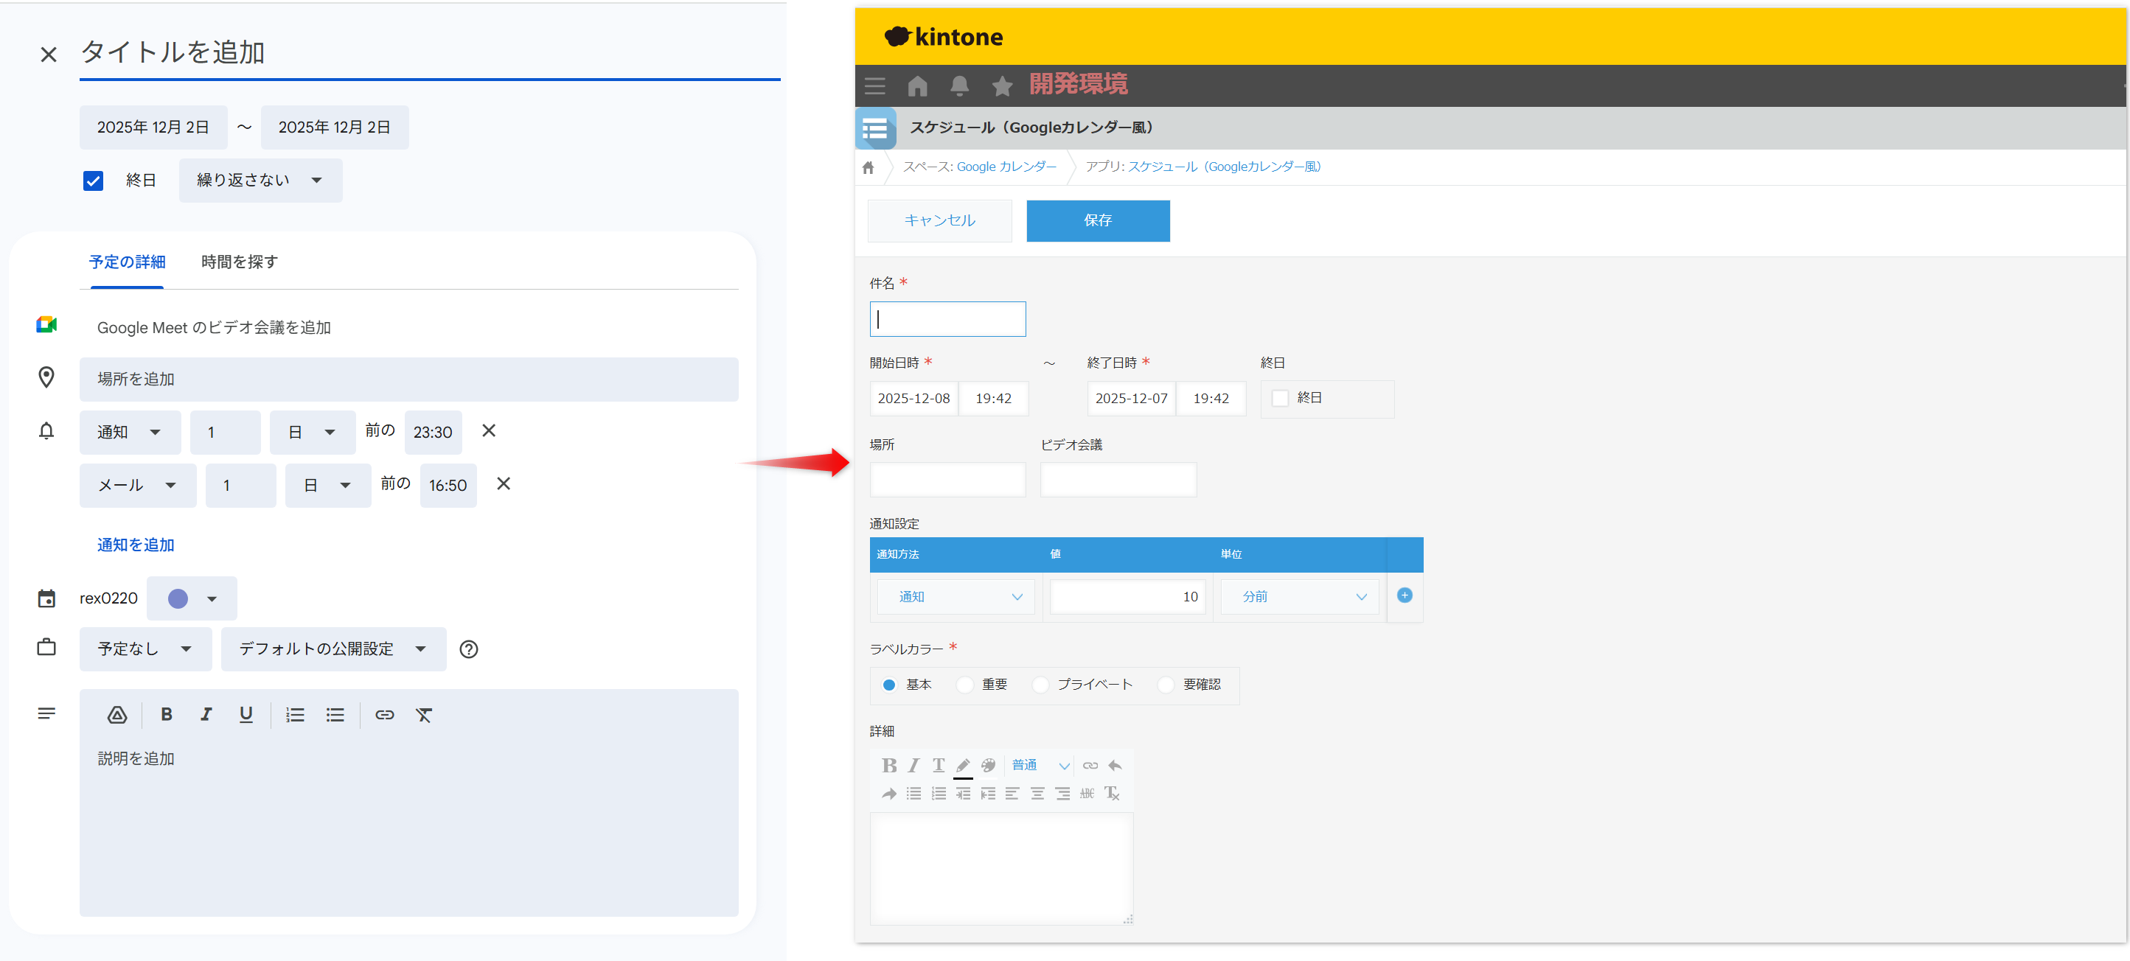This screenshot has height=961, width=2130.
Task: Remove the 23:30 notification row
Action: (489, 430)
